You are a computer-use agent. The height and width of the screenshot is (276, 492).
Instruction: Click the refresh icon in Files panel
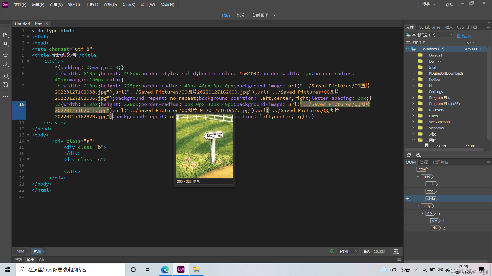click(x=409, y=155)
